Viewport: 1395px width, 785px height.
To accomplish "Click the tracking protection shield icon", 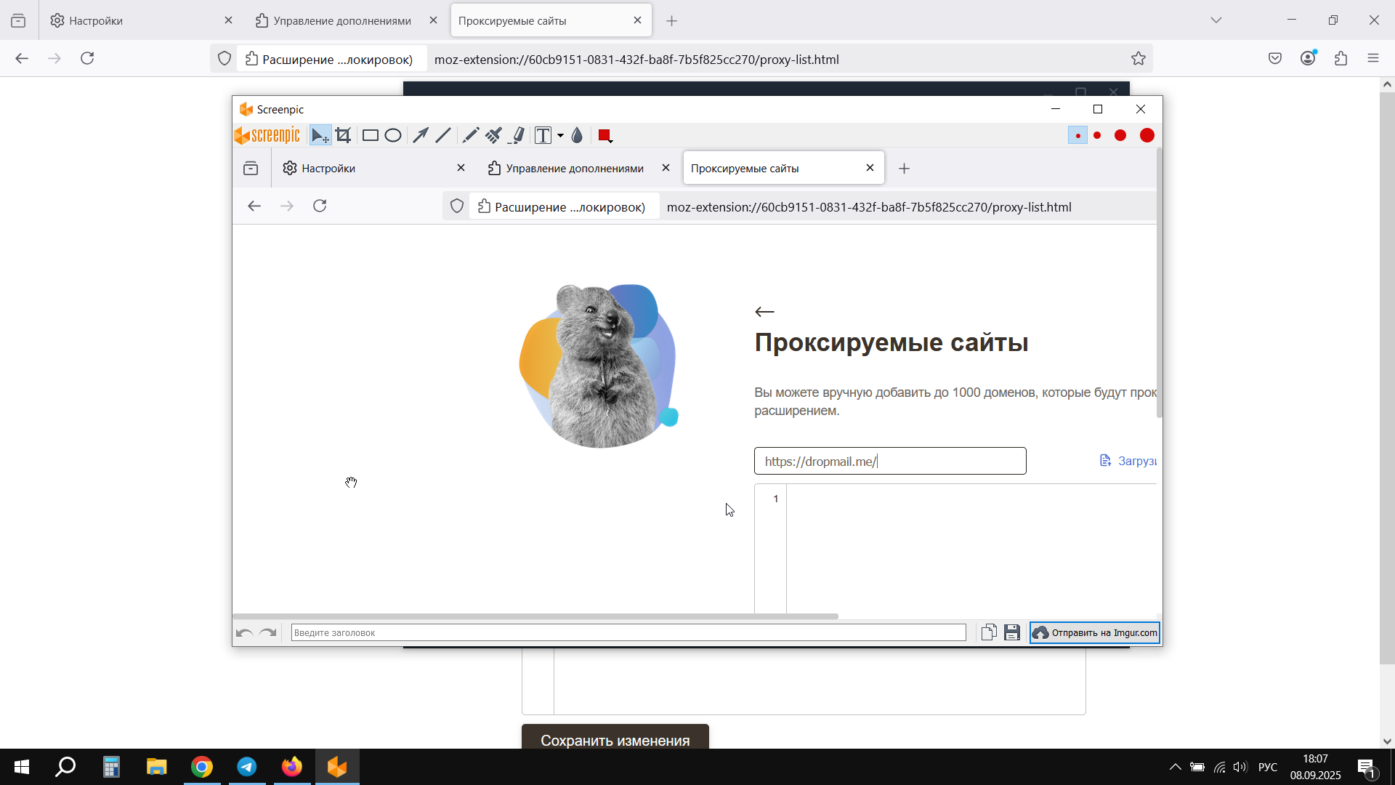I will 225,59.
